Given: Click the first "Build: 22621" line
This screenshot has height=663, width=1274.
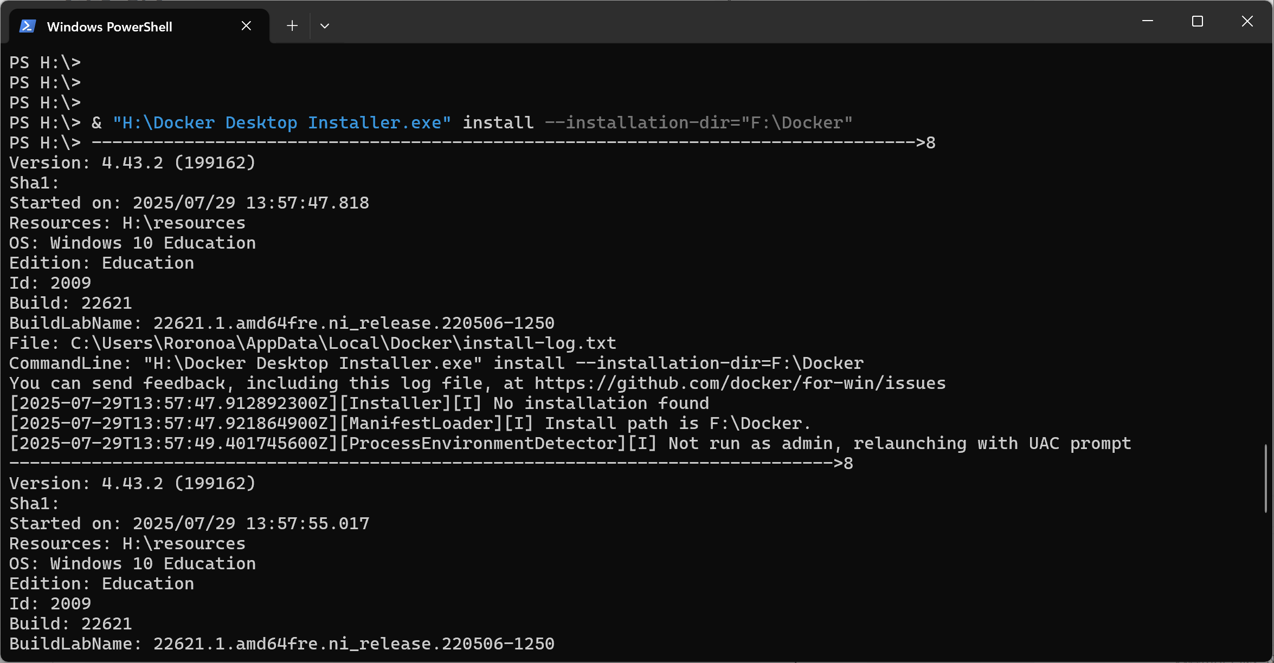Looking at the screenshot, I should tap(70, 303).
